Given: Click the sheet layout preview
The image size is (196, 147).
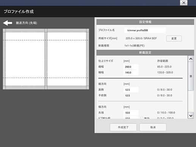Looking at the screenshot, I should click(46, 59).
